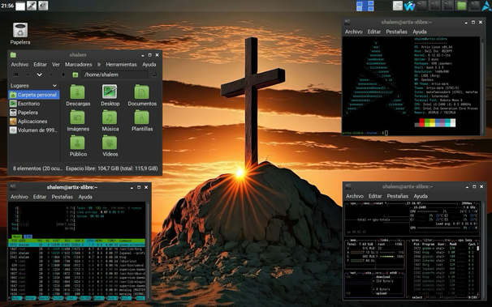
Task: Open the Descargas folder
Action: pos(78,96)
